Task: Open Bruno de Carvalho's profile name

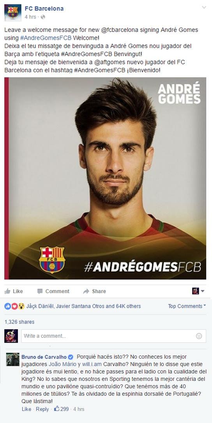Action: coord(48,357)
